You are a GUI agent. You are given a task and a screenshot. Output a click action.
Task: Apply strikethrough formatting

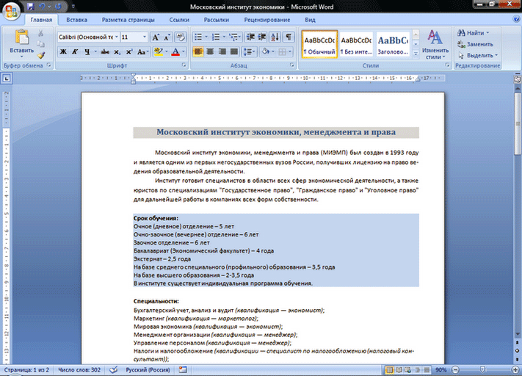click(x=105, y=51)
